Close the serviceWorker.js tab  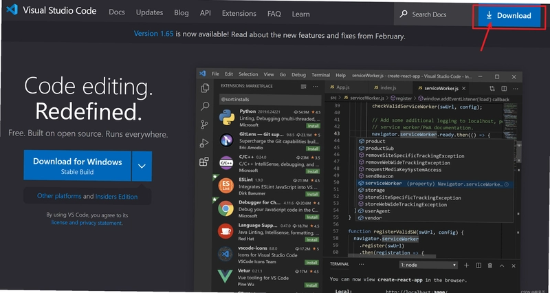coord(463,89)
